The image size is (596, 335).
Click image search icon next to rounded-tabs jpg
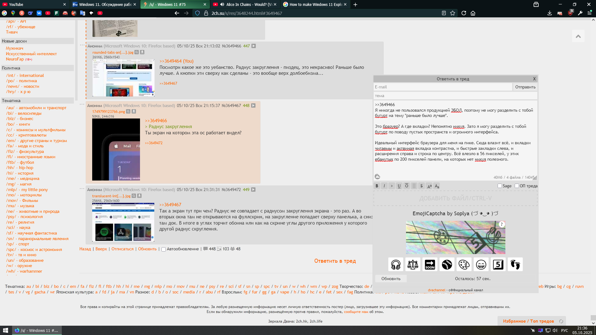click(137, 52)
